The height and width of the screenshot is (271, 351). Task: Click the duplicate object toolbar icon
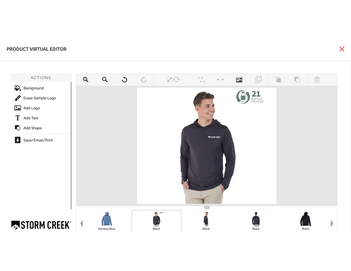pos(258,80)
